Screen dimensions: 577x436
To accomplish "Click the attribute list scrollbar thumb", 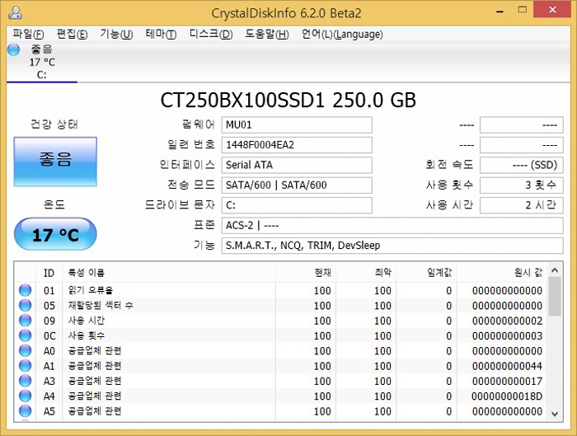I will point(555,297).
